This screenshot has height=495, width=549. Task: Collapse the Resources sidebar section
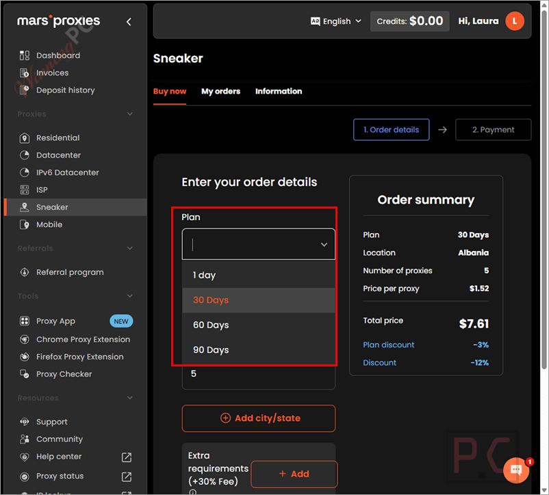click(130, 398)
